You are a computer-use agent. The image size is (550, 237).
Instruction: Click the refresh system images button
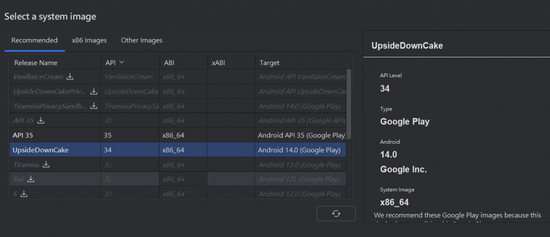336,213
